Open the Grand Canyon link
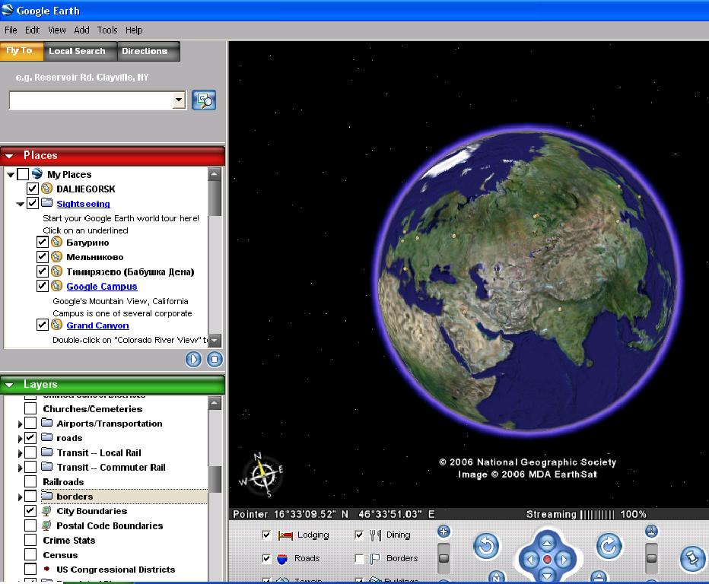 [x=97, y=325]
